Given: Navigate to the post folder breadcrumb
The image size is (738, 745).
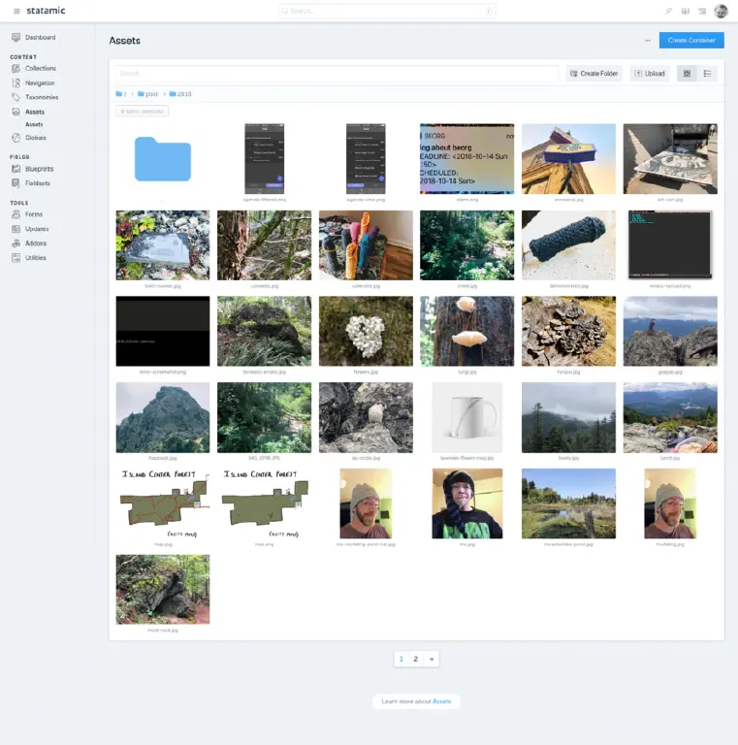Looking at the screenshot, I should click(147, 94).
